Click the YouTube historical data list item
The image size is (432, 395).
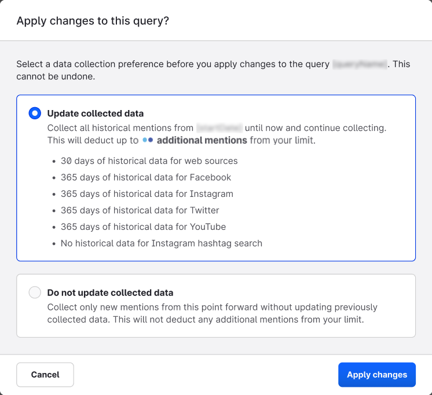pyautogui.click(x=143, y=227)
